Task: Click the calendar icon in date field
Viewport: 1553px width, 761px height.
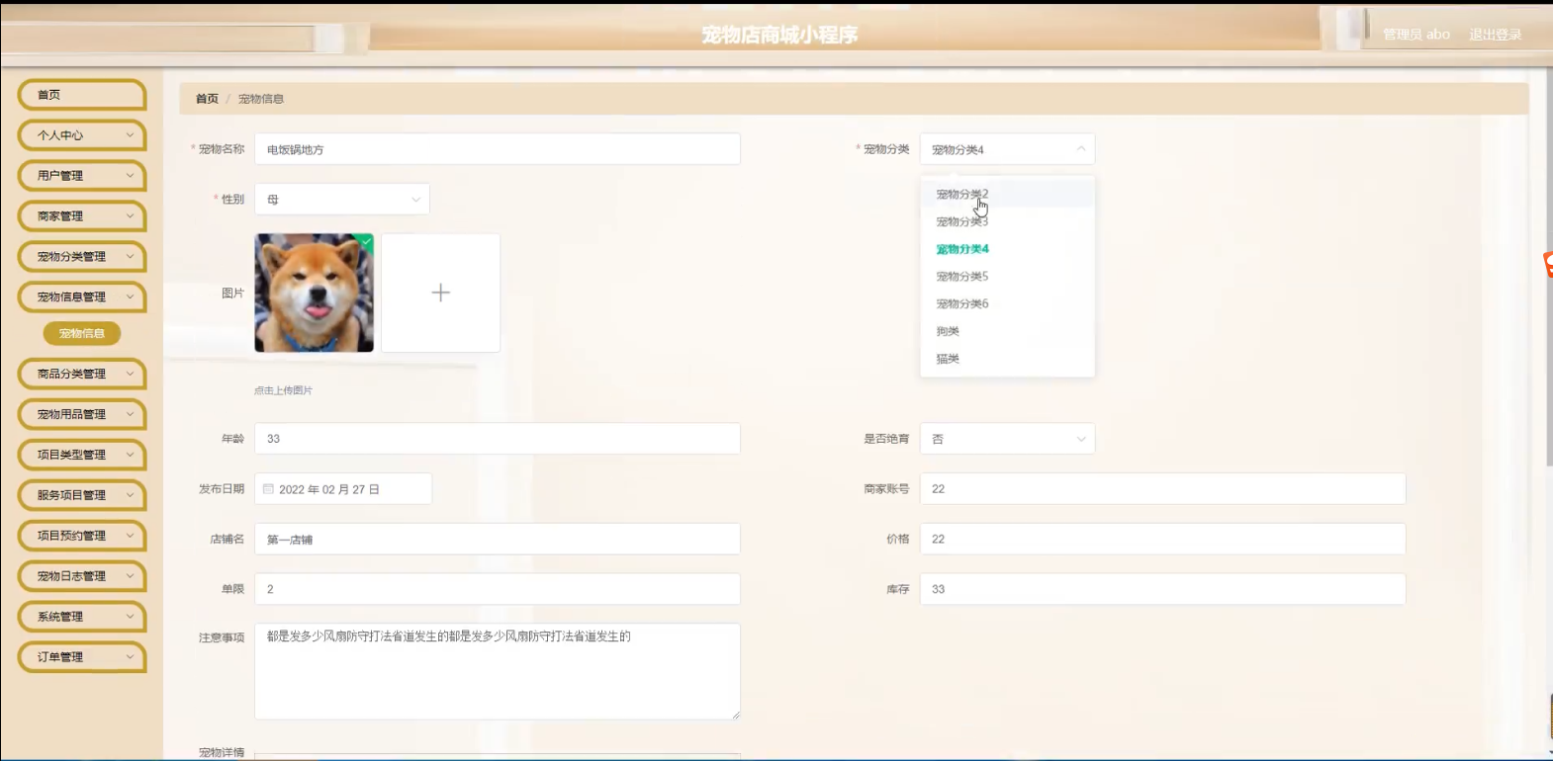Action: click(x=268, y=489)
